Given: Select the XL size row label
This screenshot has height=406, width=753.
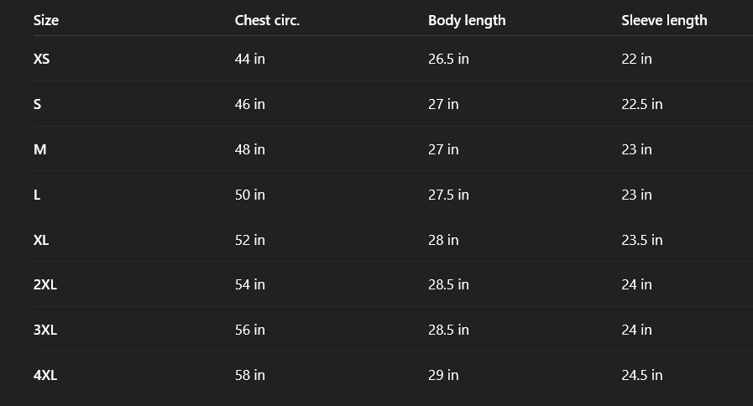Looking at the screenshot, I should pos(41,240).
